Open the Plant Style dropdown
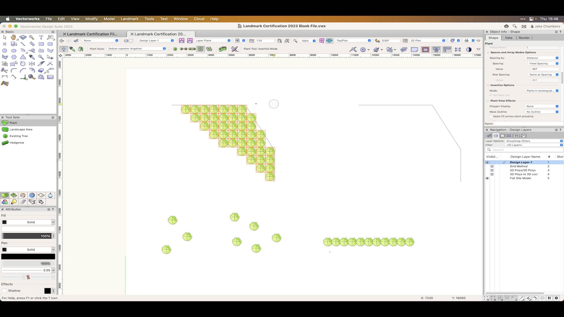Viewport: 564px width, 317px height. pos(164,49)
